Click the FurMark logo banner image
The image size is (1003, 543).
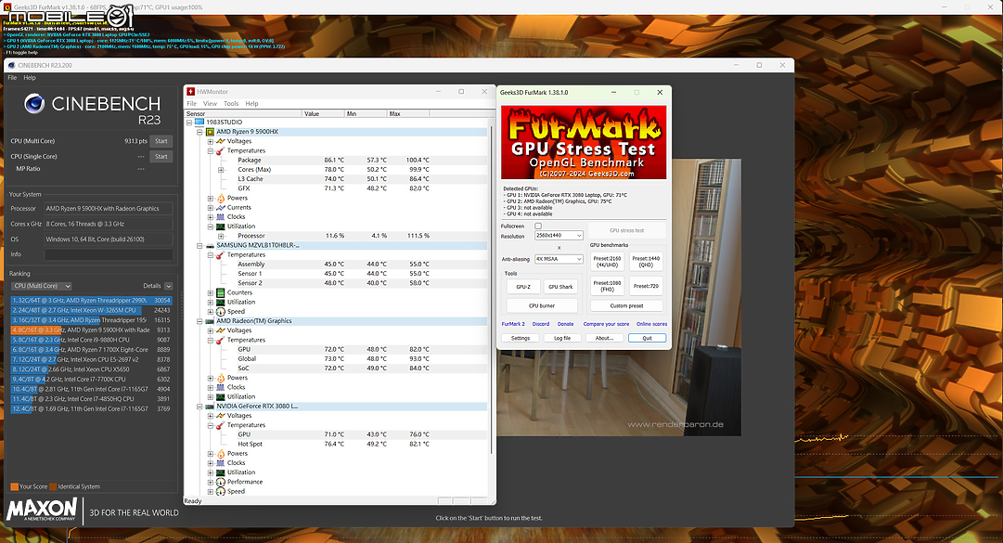pyautogui.click(x=584, y=143)
